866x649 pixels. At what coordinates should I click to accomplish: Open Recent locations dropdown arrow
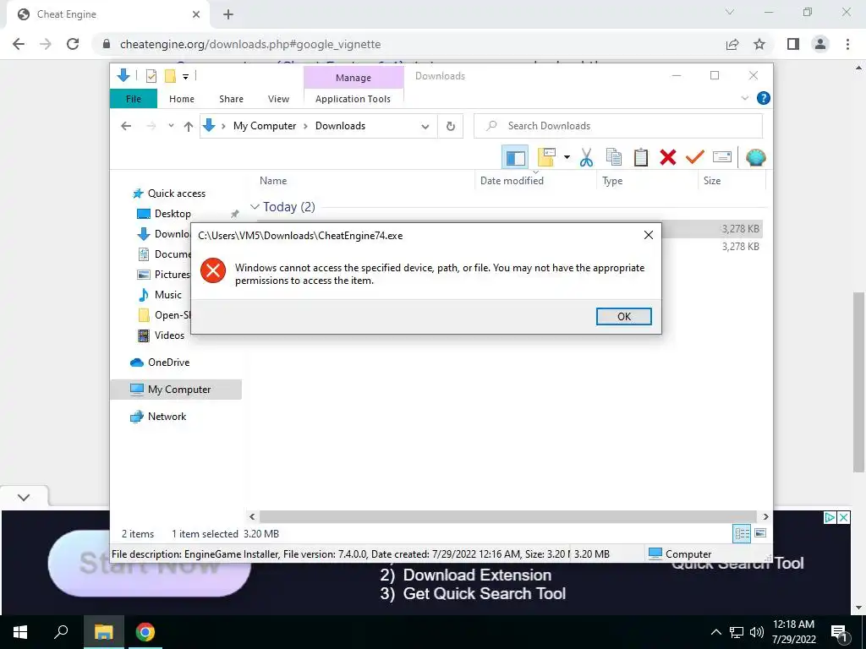click(171, 126)
